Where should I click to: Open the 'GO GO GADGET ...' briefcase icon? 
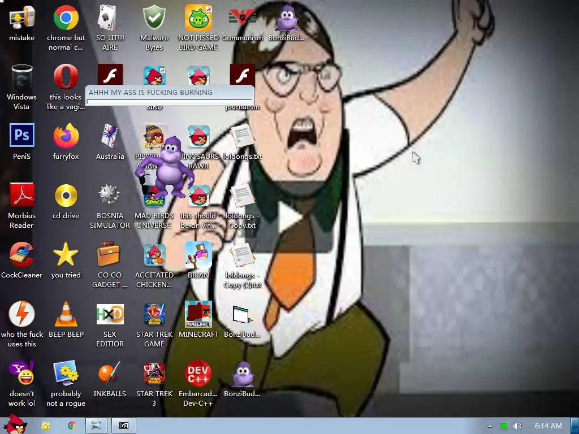109,255
